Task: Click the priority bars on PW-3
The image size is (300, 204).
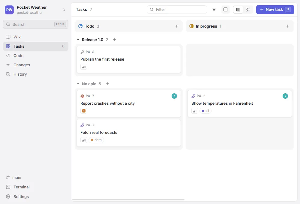Action: pyautogui.click(x=84, y=140)
